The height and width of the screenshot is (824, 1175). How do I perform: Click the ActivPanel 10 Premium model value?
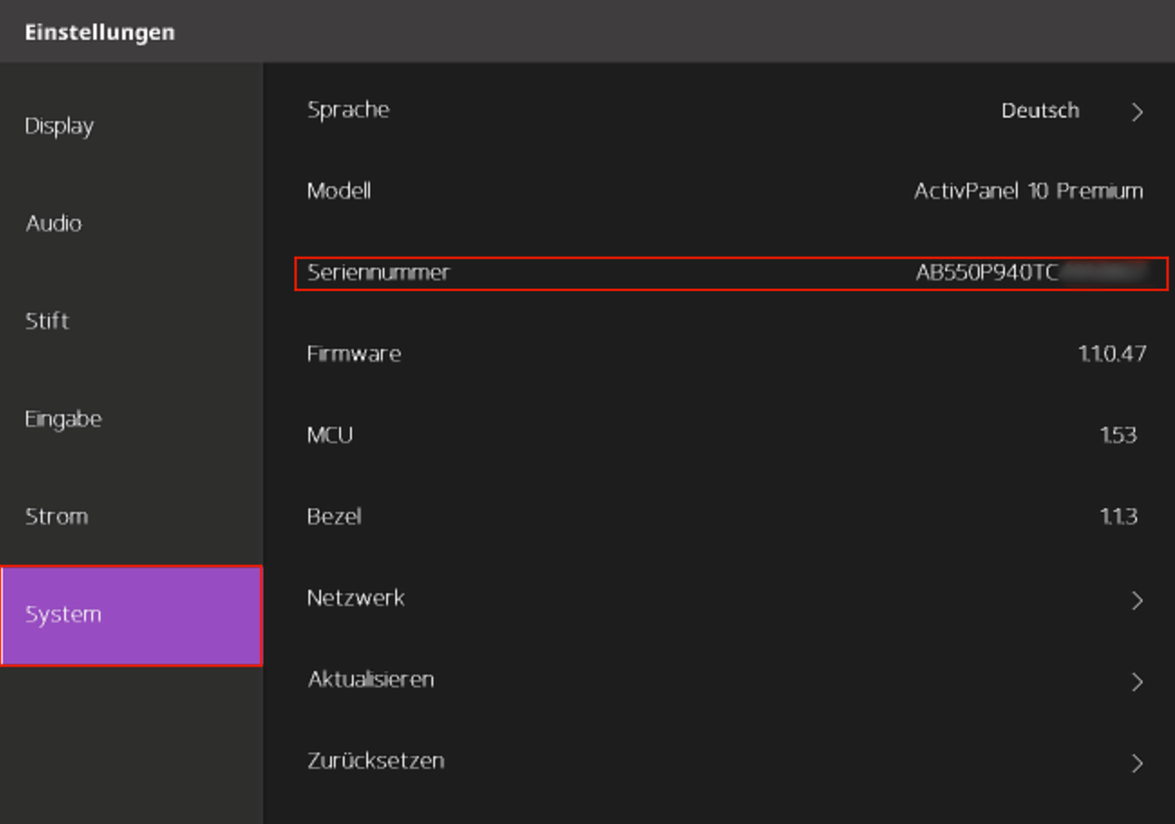(x=1028, y=191)
